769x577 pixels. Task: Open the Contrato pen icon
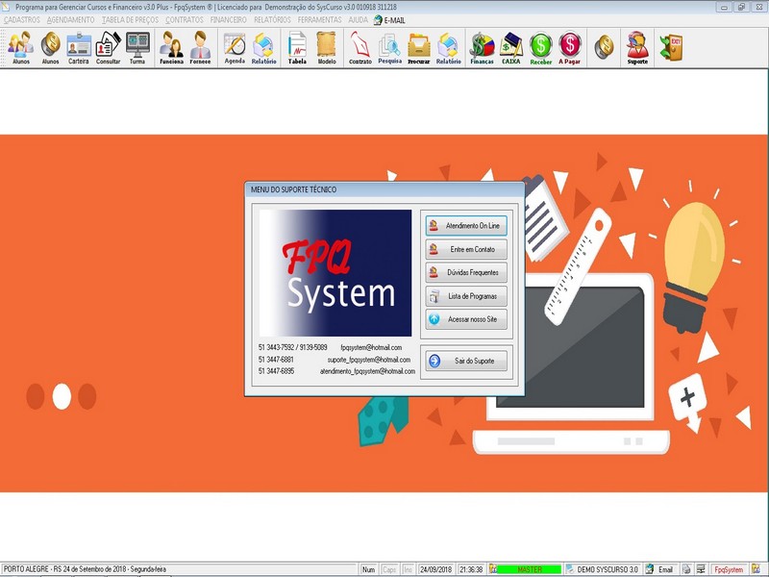tap(360, 47)
